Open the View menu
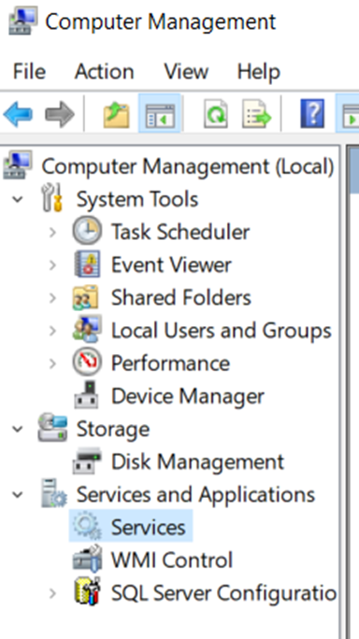Screen dimensions: 359x639 (x=186, y=72)
